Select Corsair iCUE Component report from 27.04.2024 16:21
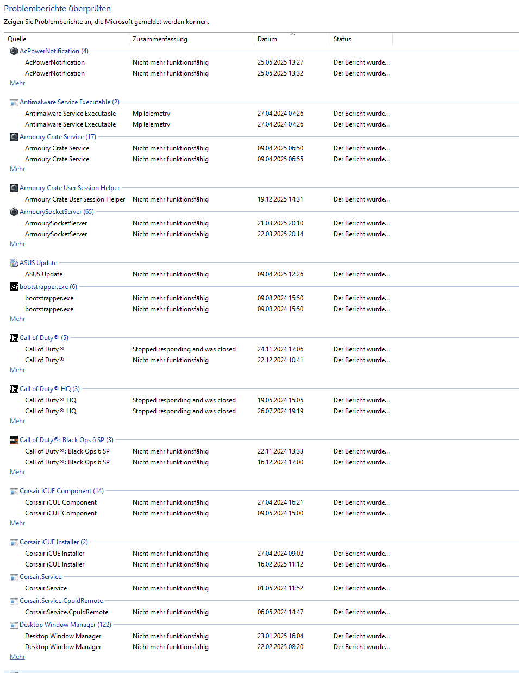This screenshot has width=519, height=673. [207, 502]
